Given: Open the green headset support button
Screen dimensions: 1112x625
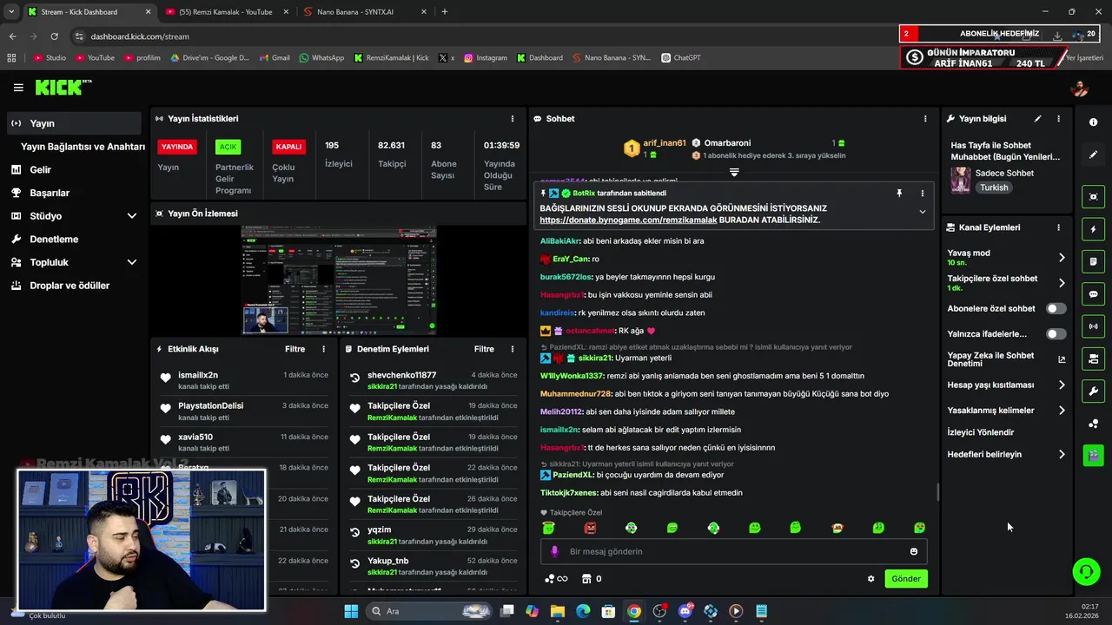Looking at the screenshot, I should (1086, 571).
